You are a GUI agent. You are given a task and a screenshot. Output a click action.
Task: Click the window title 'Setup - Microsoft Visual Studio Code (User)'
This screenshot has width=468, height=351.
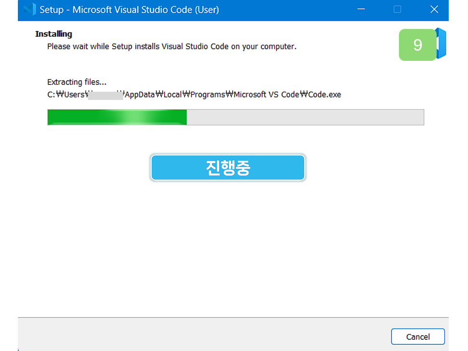129,10
